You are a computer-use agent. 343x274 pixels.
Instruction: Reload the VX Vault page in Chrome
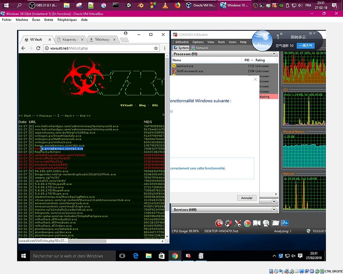(38, 48)
